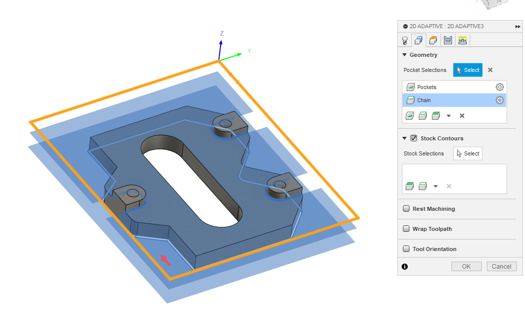This screenshot has height=329, width=525.
Task: Enable Rest Machining
Action: 406,208
